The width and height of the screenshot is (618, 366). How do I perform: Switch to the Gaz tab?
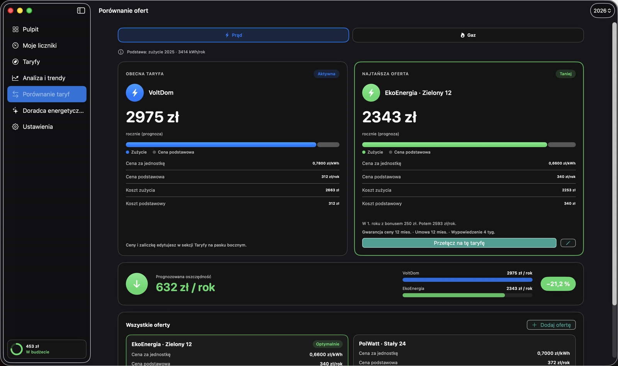pyautogui.click(x=468, y=35)
